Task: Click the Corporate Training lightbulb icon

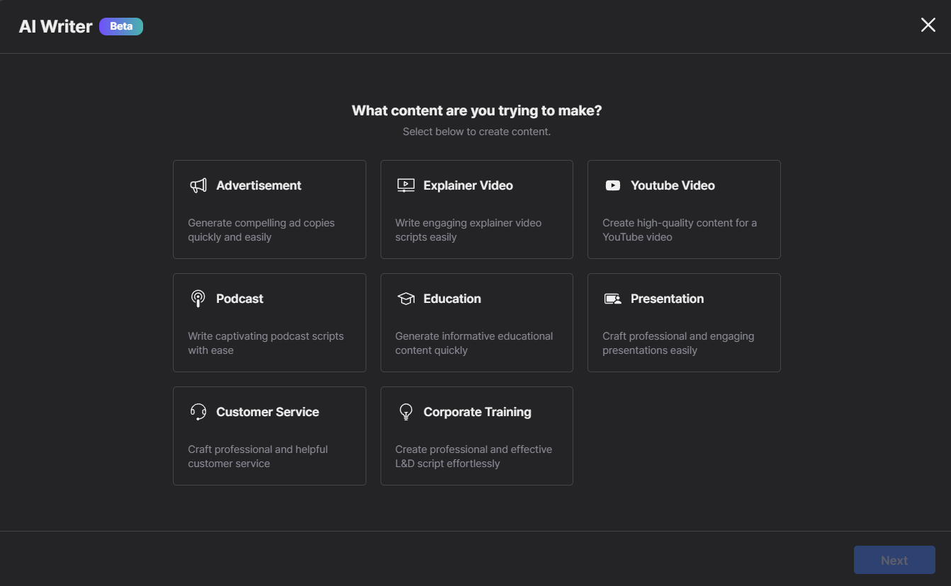Action: (405, 412)
